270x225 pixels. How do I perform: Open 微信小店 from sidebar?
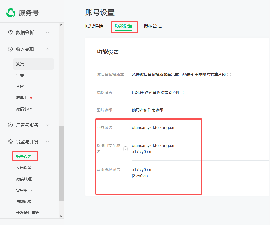24,109
